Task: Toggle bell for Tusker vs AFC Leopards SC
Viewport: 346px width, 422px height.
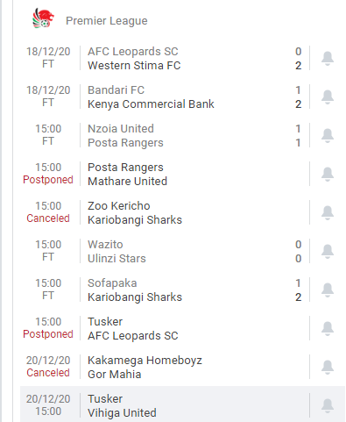Action: [x=328, y=328]
